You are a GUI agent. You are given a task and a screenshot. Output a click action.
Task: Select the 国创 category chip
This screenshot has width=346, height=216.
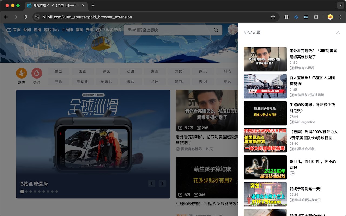(82, 71)
